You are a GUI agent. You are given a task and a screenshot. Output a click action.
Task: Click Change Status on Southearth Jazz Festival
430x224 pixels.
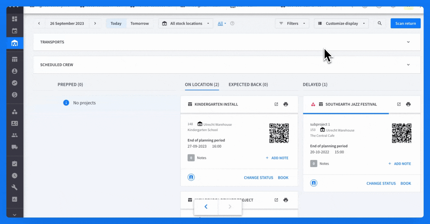(x=381, y=183)
